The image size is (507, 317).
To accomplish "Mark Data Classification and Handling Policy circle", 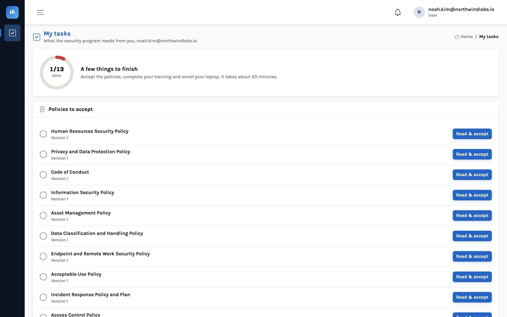I will 43,236.
